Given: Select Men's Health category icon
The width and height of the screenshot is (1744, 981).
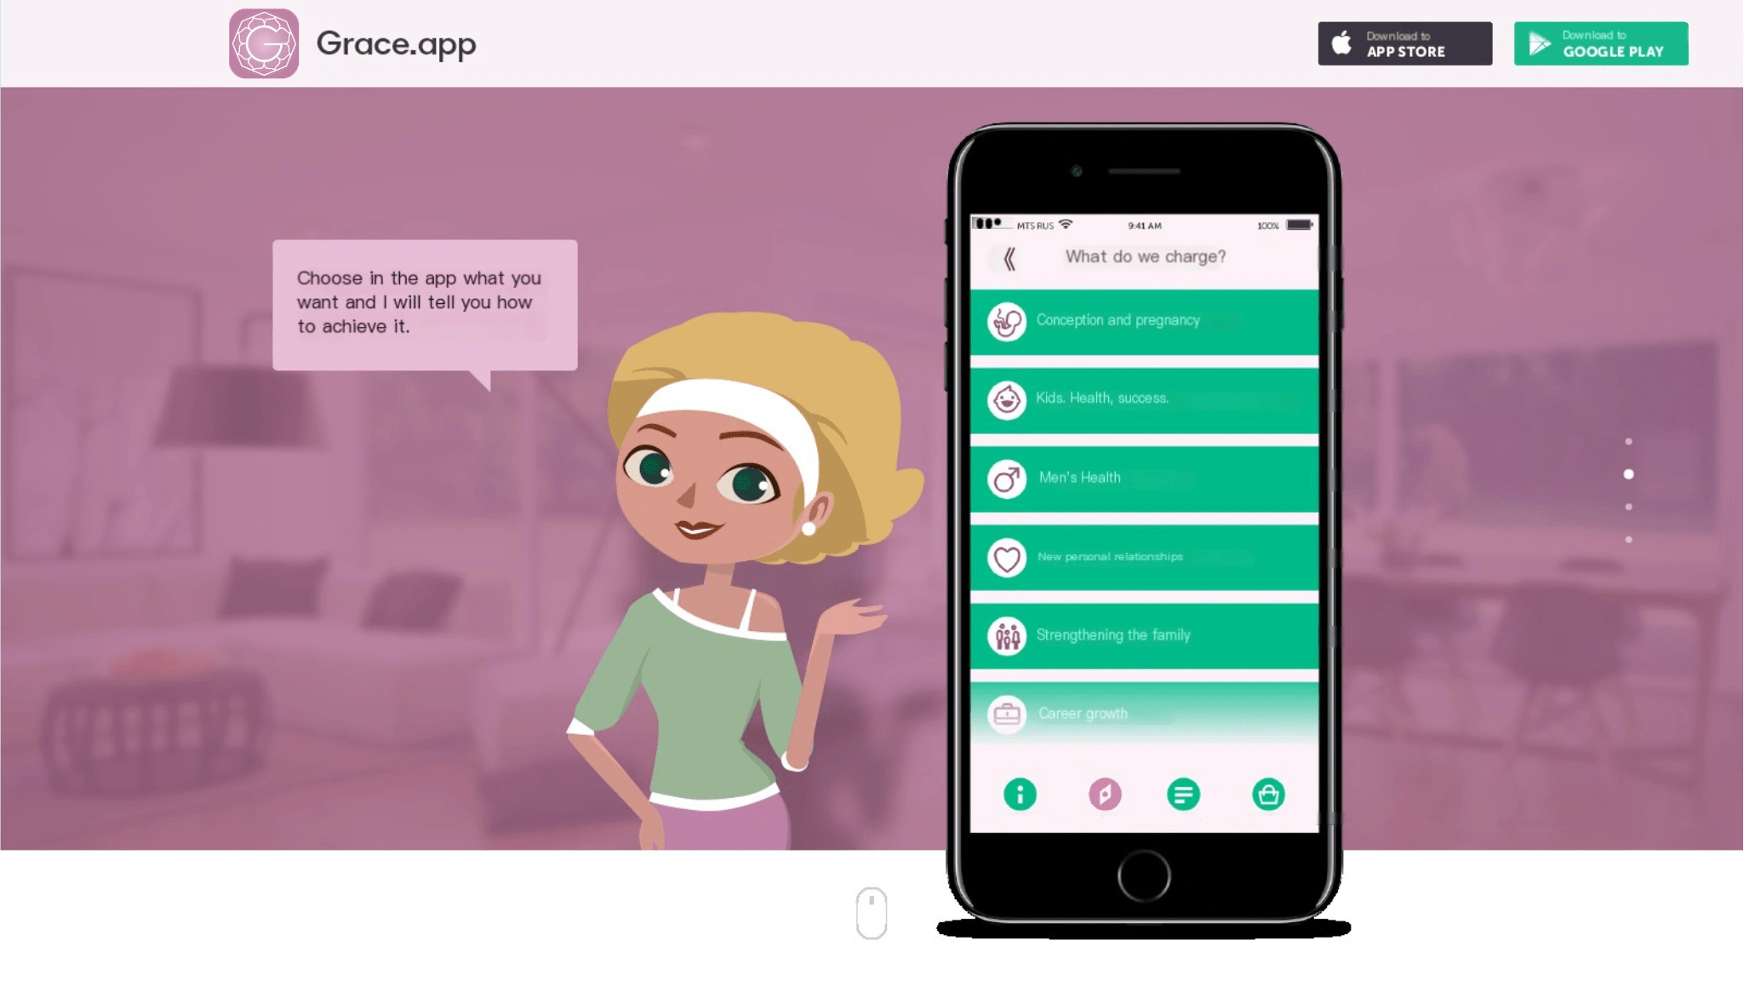Looking at the screenshot, I should point(1008,477).
